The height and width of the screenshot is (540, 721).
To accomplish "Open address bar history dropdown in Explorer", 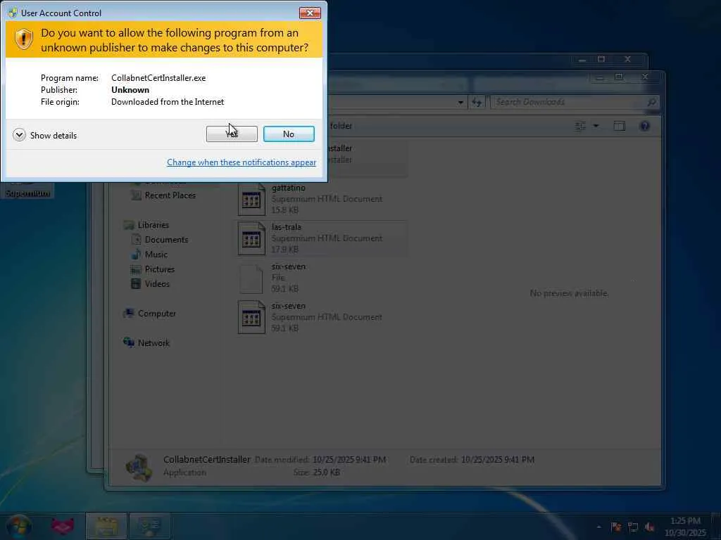I will click(x=460, y=103).
